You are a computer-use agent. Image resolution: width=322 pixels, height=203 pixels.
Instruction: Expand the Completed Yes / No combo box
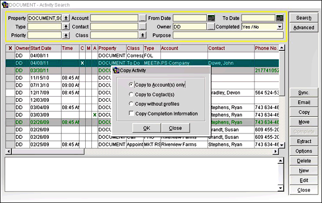[x=280, y=26]
